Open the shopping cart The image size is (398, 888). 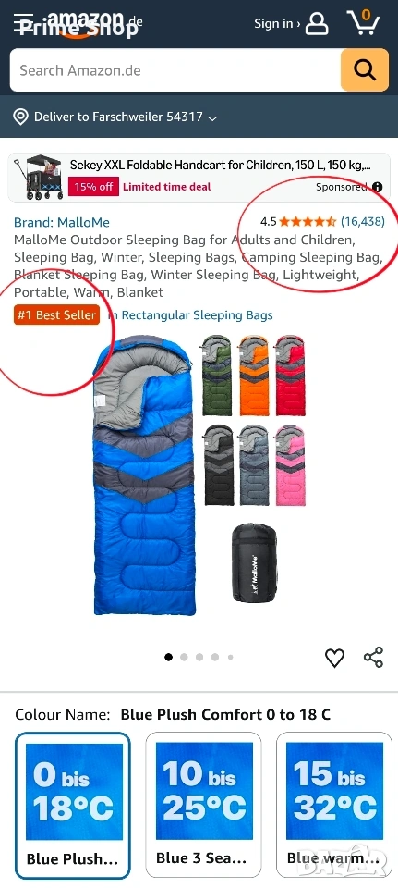point(363,22)
